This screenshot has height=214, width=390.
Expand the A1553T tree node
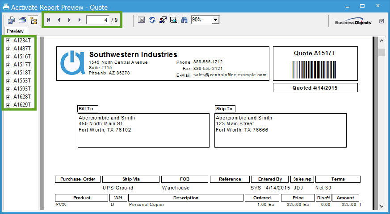click(8, 81)
